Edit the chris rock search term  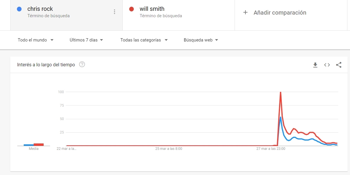(x=40, y=9)
